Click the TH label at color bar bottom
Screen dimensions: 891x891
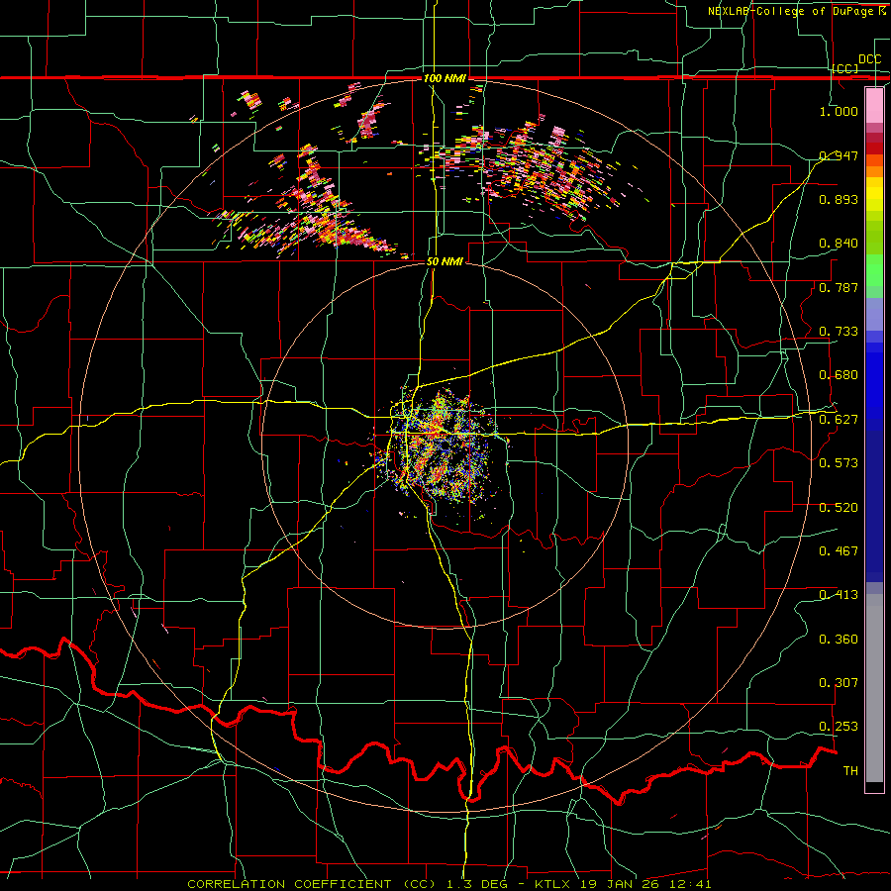850,770
